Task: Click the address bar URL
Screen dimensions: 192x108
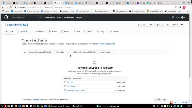Action: point(45,7)
